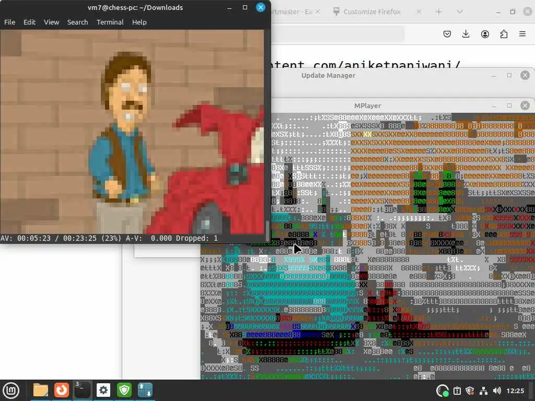Open the tray shield security icon
The width and height of the screenshot is (535, 401).
coord(470,391)
